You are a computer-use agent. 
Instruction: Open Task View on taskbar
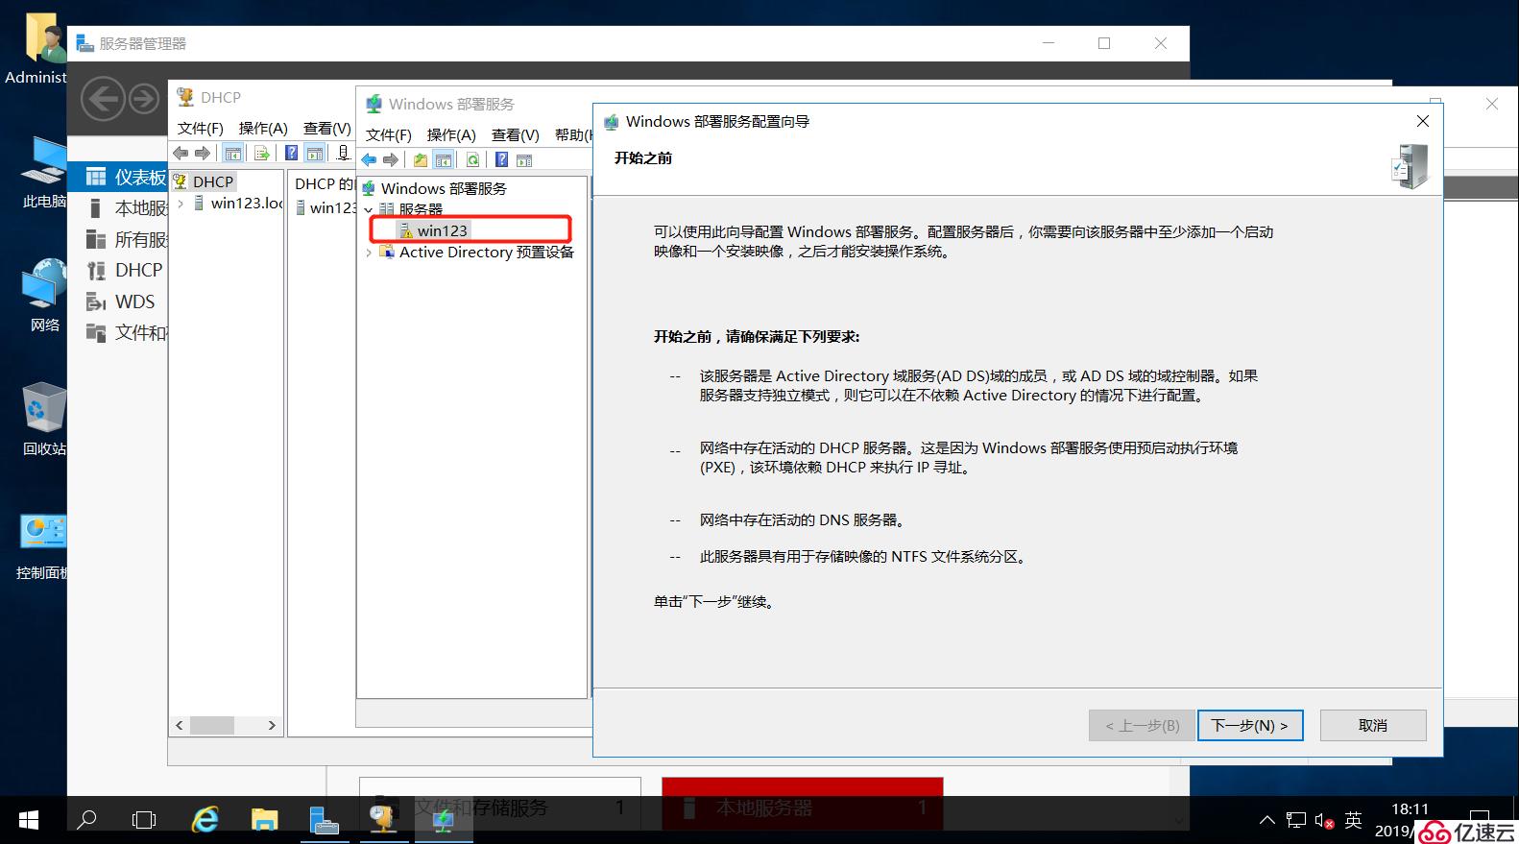(144, 820)
